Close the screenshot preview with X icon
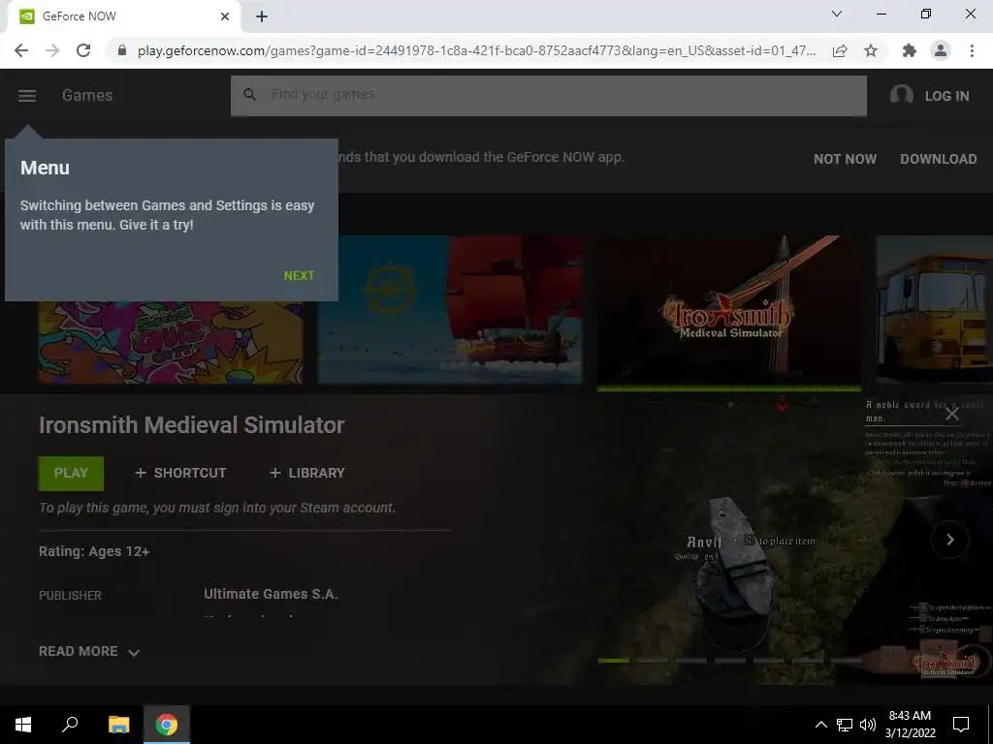The image size is (993, 744). point(952,415)
